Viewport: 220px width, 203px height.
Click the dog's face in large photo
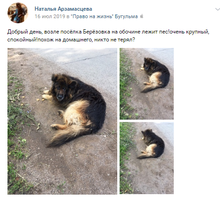pos(61,92)
